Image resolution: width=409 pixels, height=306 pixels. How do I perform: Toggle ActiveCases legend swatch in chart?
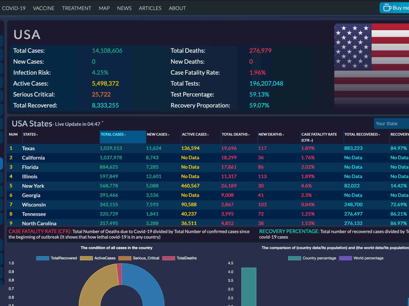[x=86, y=258]
